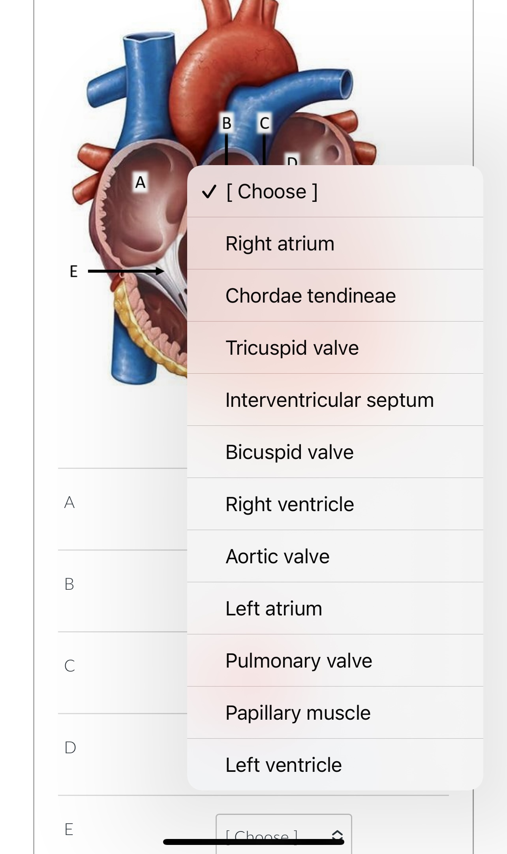Click label A on the heart diagram

tap(140, 182)
